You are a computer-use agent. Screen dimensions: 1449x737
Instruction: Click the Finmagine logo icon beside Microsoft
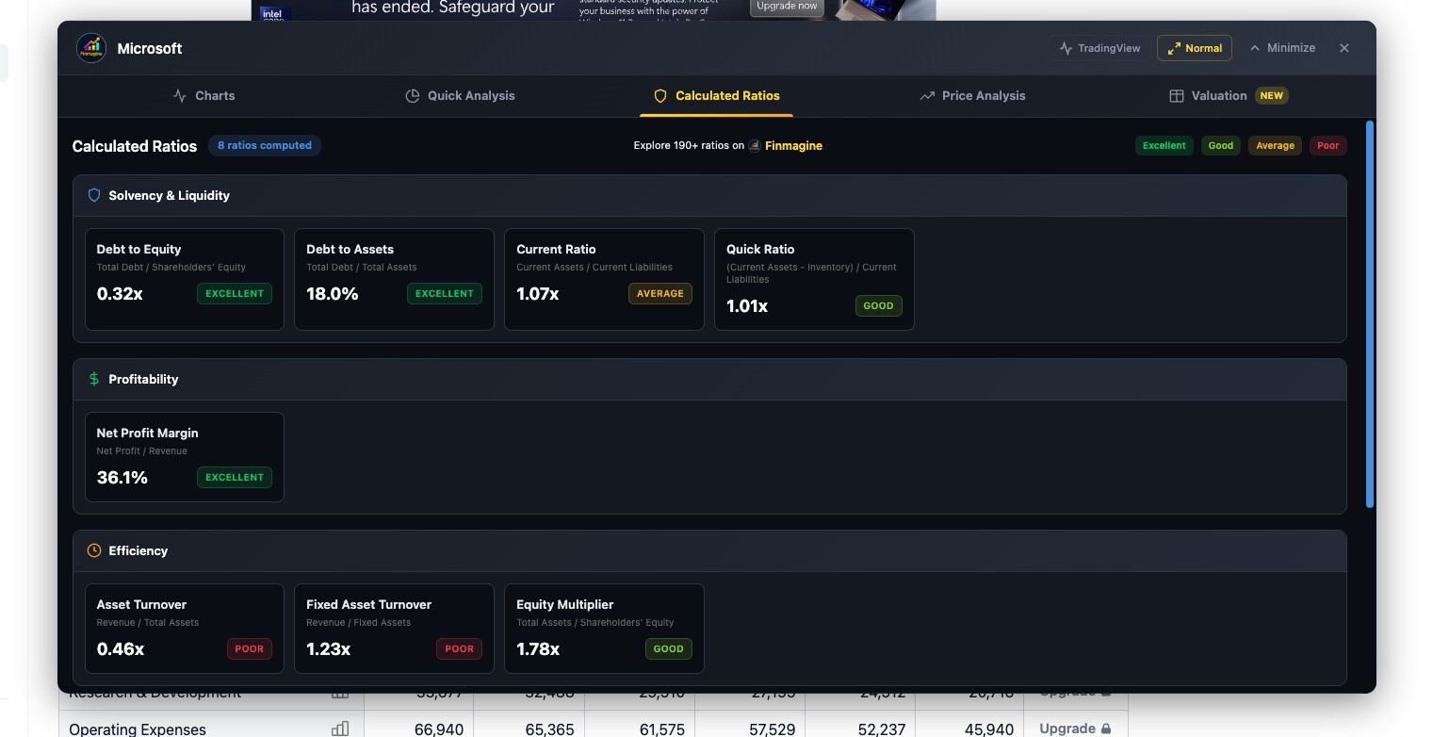coord(91,48)
